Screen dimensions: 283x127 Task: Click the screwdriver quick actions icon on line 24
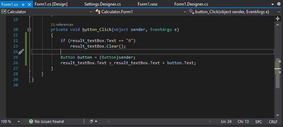pyautogui.click(x=21, y=52)
